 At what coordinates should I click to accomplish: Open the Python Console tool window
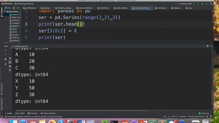click(x=48, y=113)
